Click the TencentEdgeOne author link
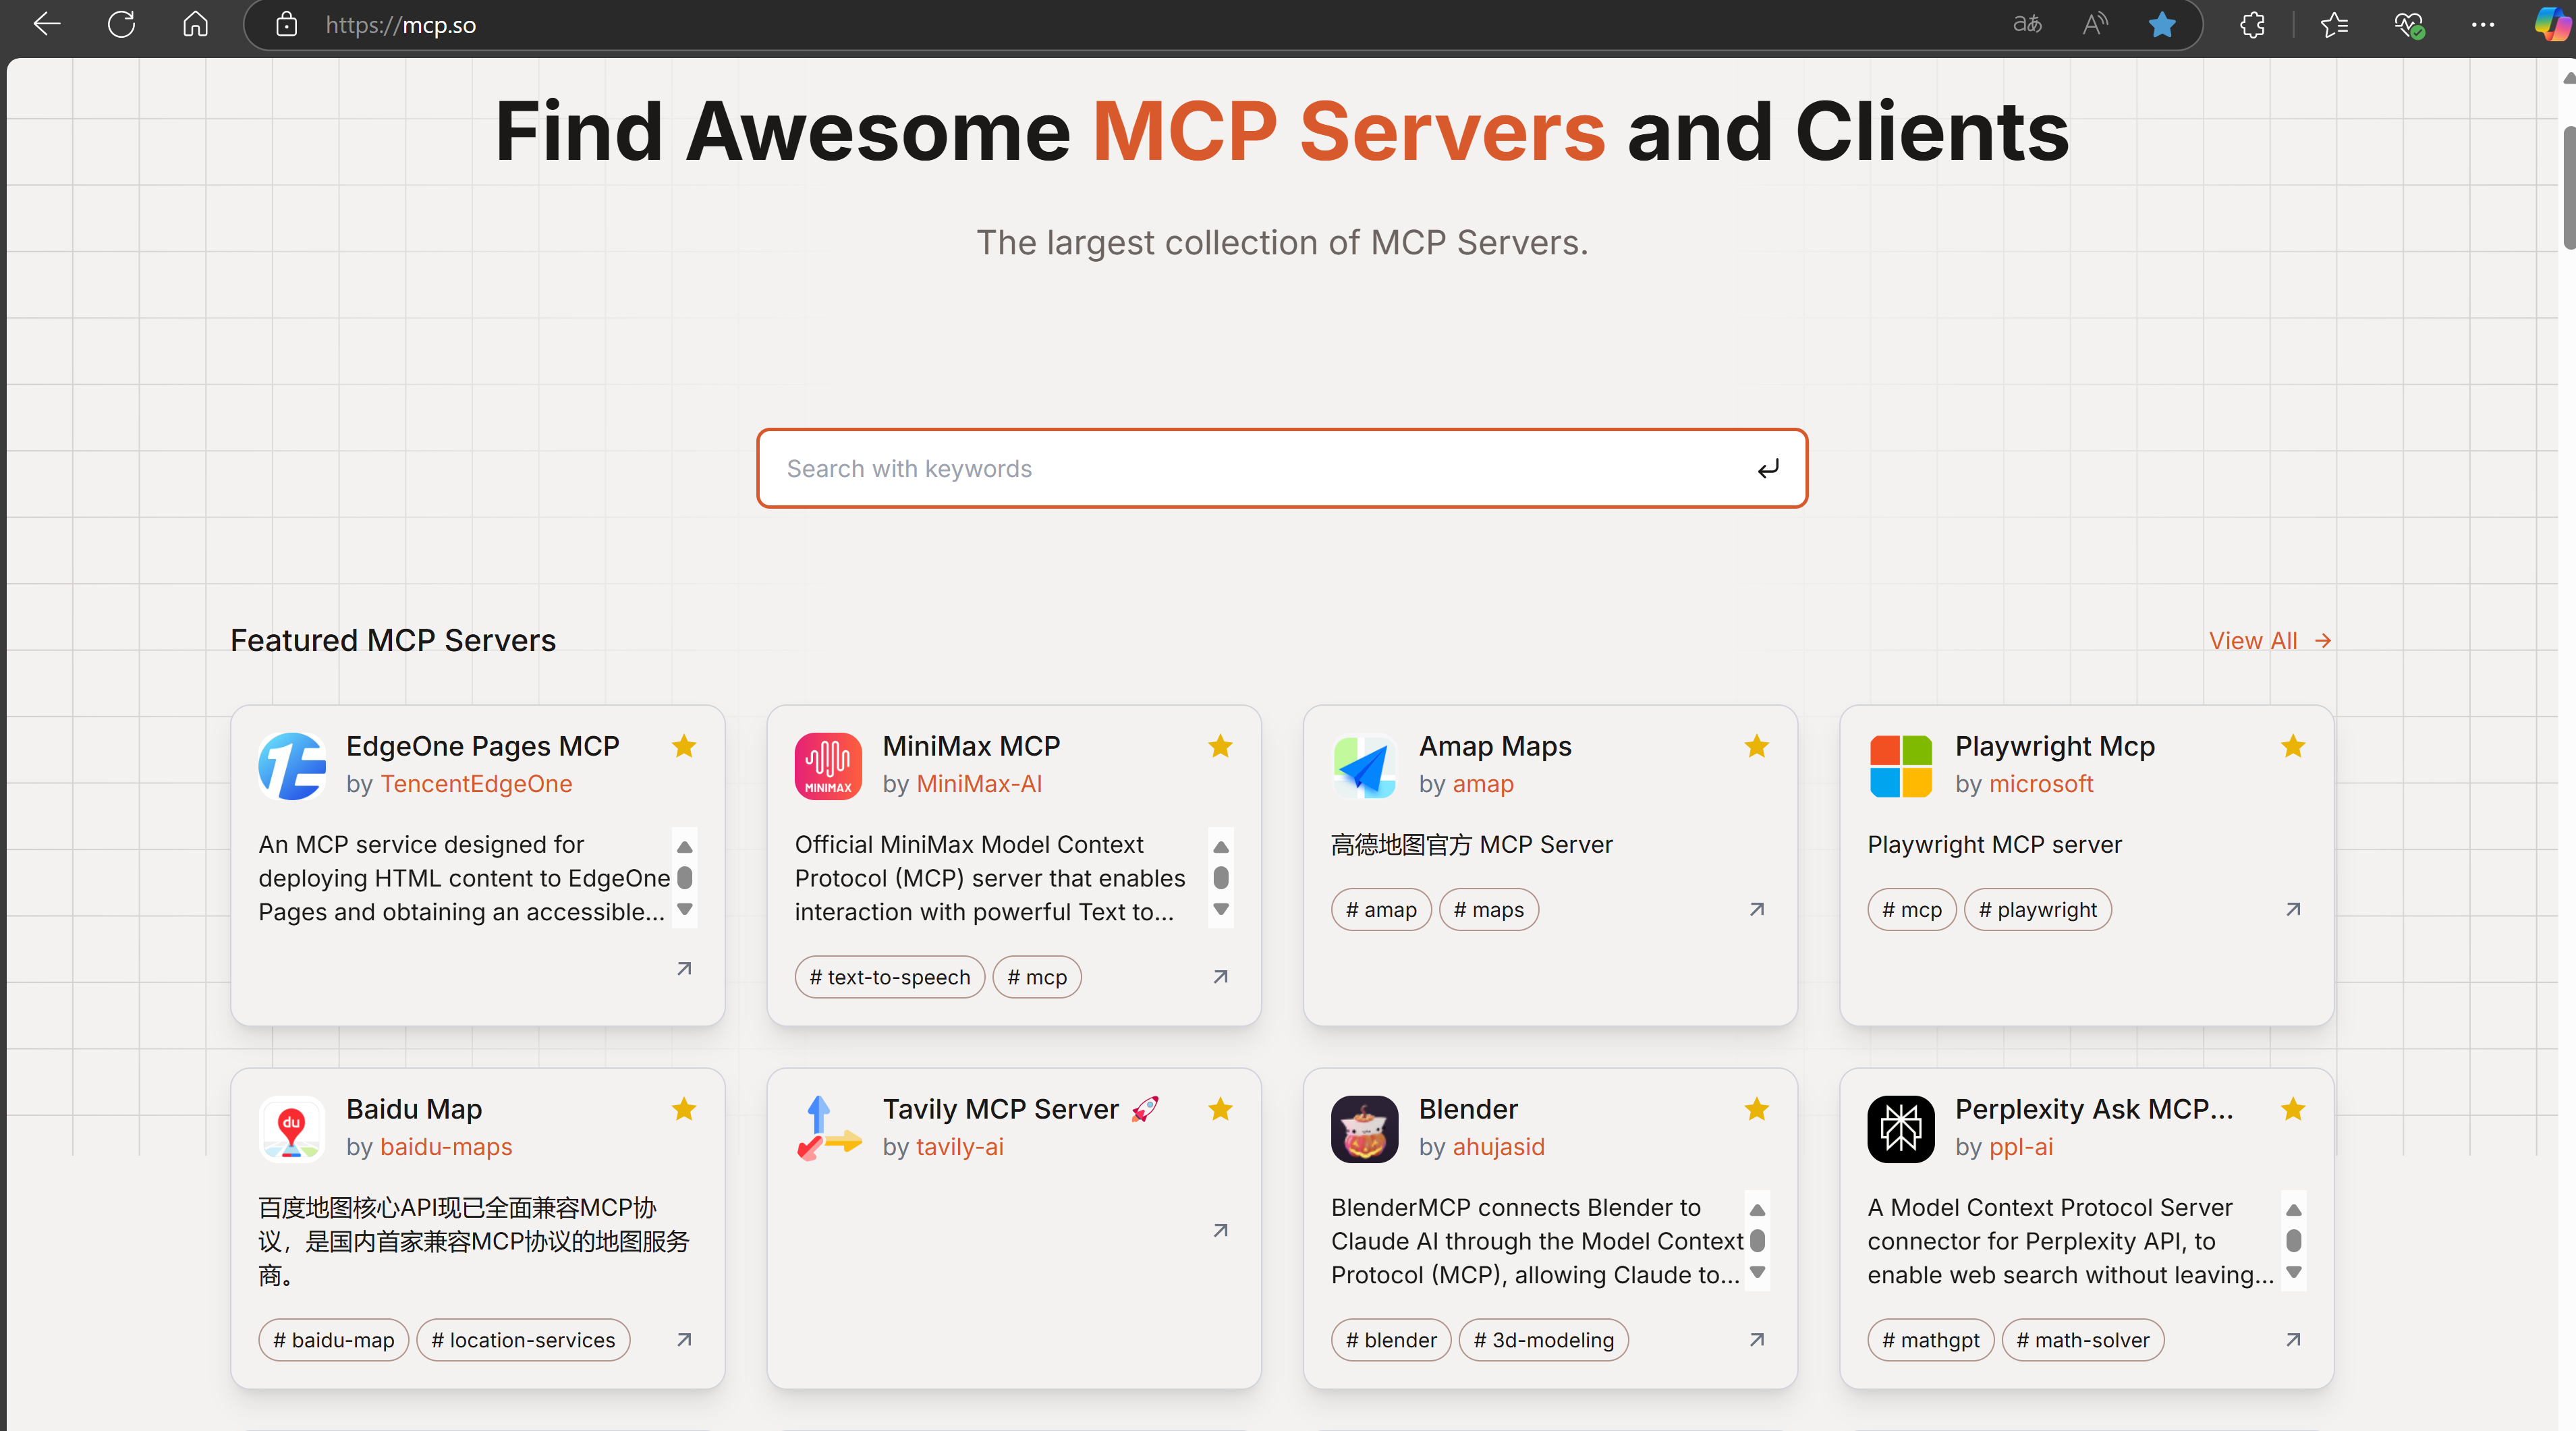The width and height of the screenshot is (2576, 1431). 476,784
